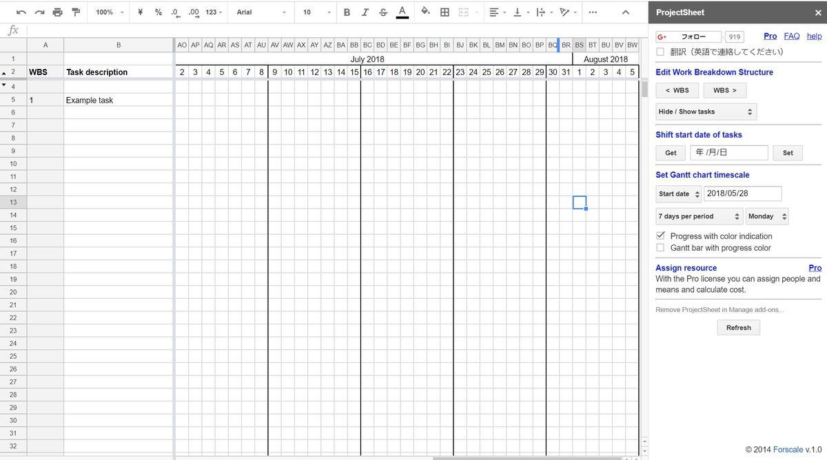
Task: Edit the 2018/05/28 date field
Action: click(743, 194)
